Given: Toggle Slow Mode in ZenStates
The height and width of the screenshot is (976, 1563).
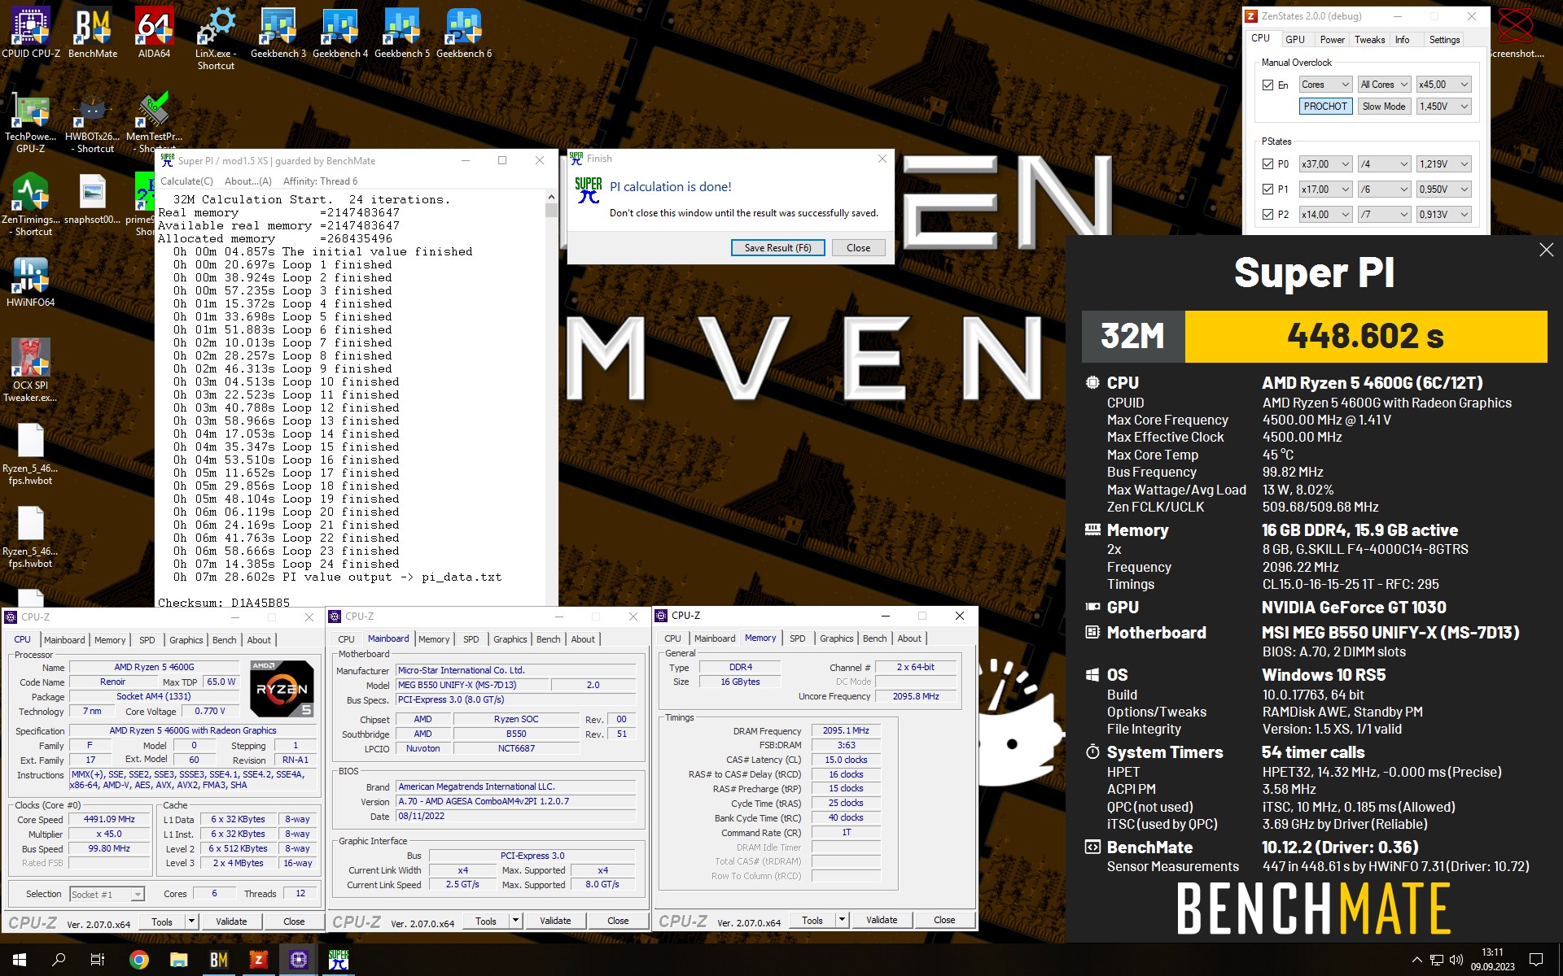Looking at the screenshot, I should (x=1383, y=107).
